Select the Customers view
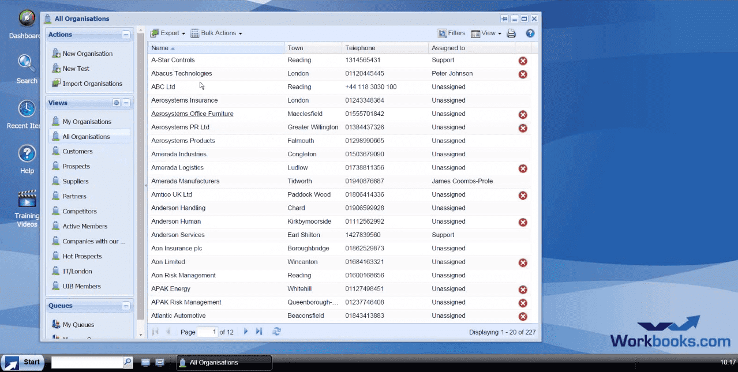The width and height of the screenshot is (738, 372). [x=77, y=152]
